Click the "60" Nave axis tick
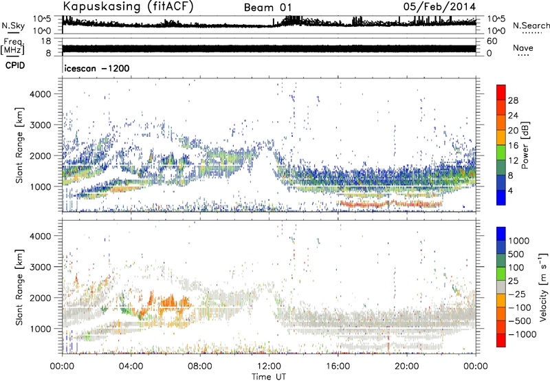The width and height of the screenshot is (550, 381). click(x=492, y=41)
